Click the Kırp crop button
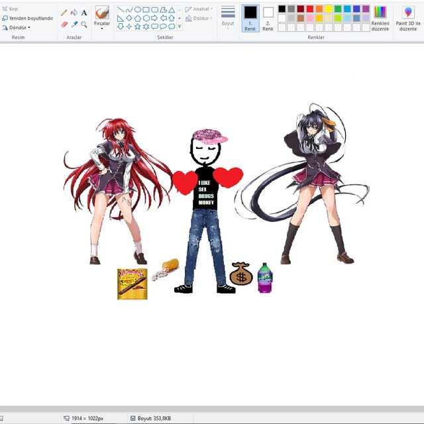Screen dimensions: 424x424 pyautogui.click(x=10, y=9)
